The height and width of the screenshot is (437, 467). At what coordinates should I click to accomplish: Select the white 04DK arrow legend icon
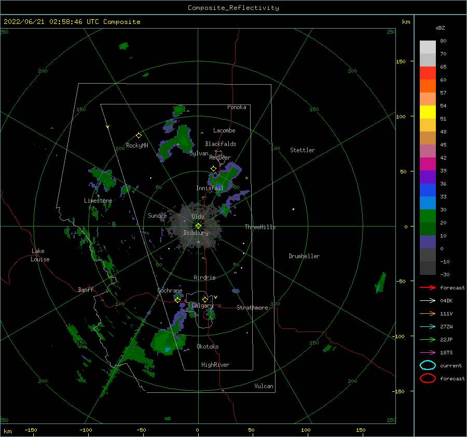428,300
